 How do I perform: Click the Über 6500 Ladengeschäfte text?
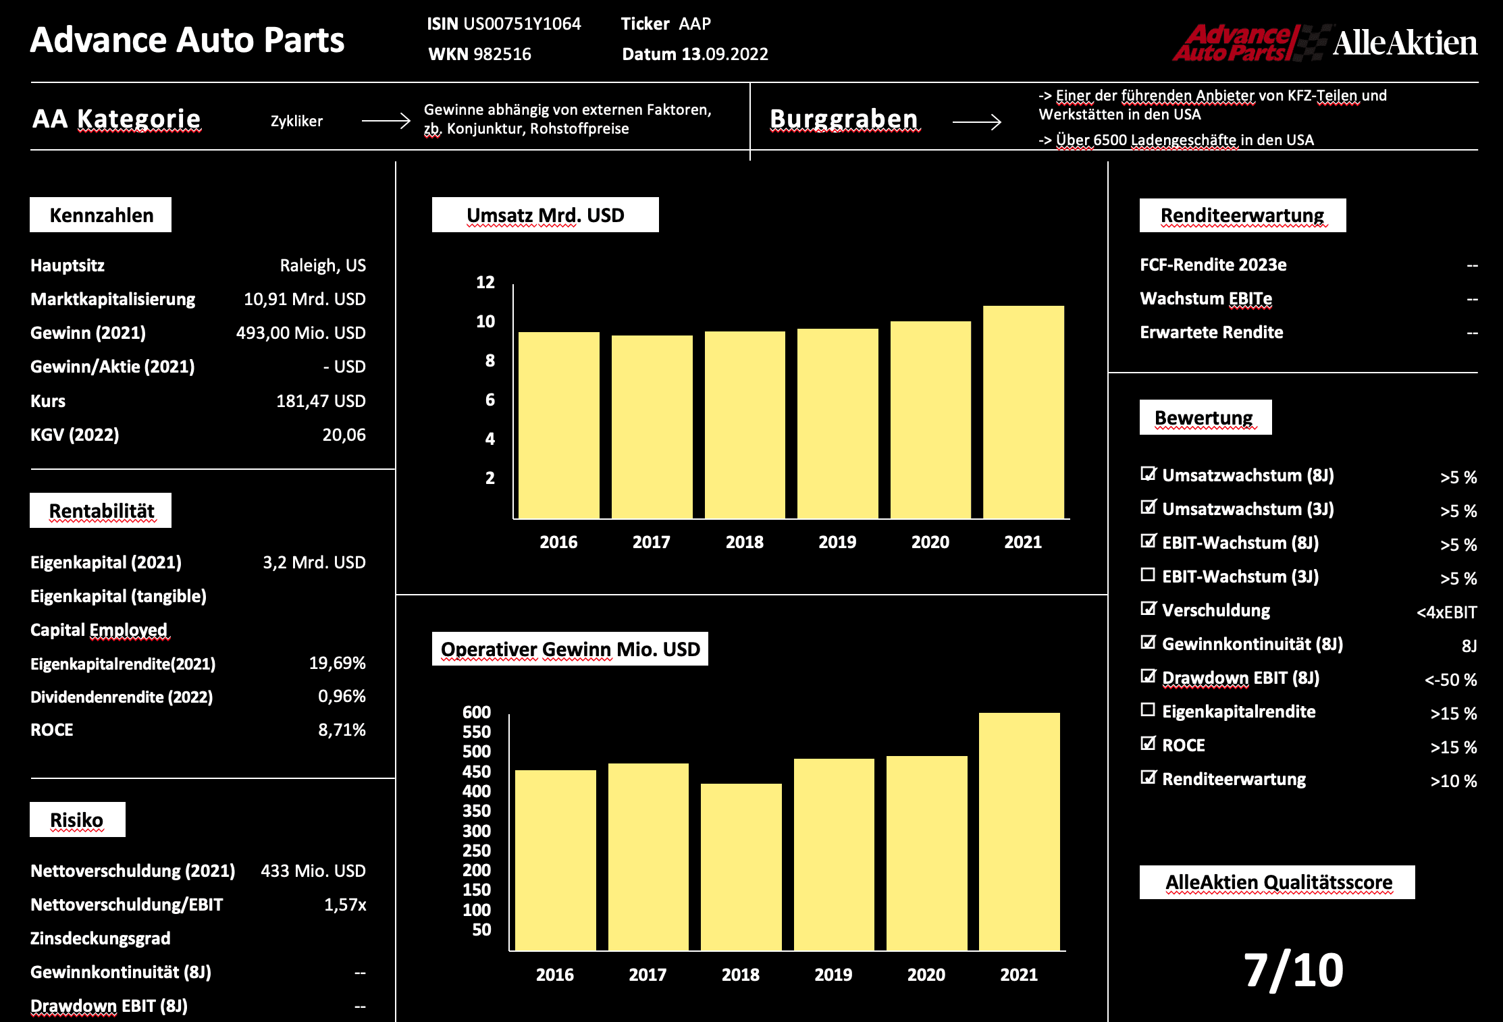(x=1176, y=140)
